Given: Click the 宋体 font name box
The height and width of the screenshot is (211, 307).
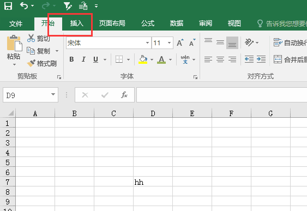Looking at the screenshot, I should click(x=106, y=43).
